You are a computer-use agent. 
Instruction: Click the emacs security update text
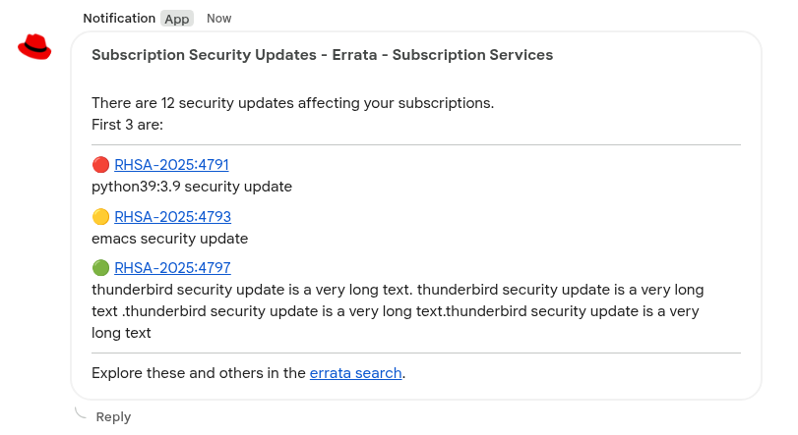169,239
